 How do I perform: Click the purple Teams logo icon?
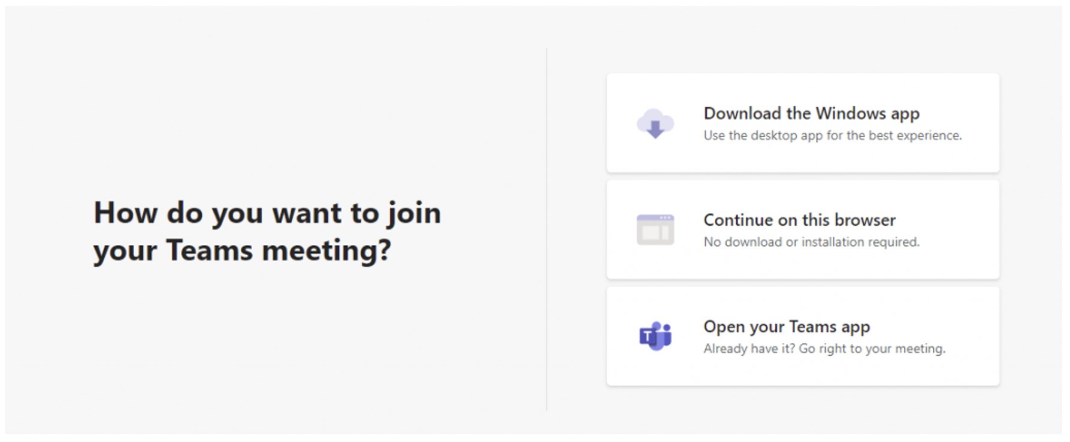pos(655,336)
